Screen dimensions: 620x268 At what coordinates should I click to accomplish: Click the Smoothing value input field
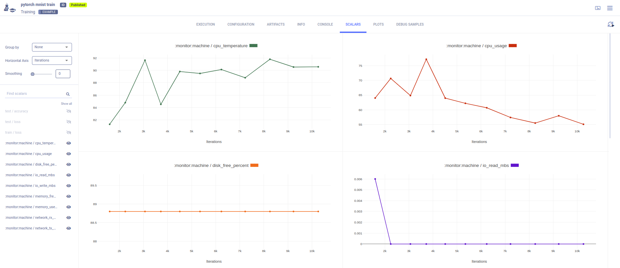(x=63, y=74)
